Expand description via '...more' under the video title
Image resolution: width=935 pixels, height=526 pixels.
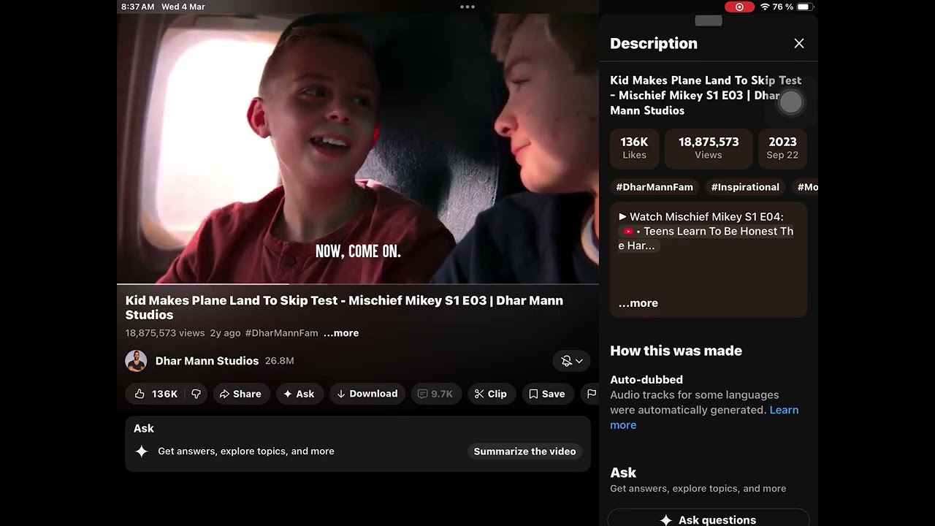point(341,333)
